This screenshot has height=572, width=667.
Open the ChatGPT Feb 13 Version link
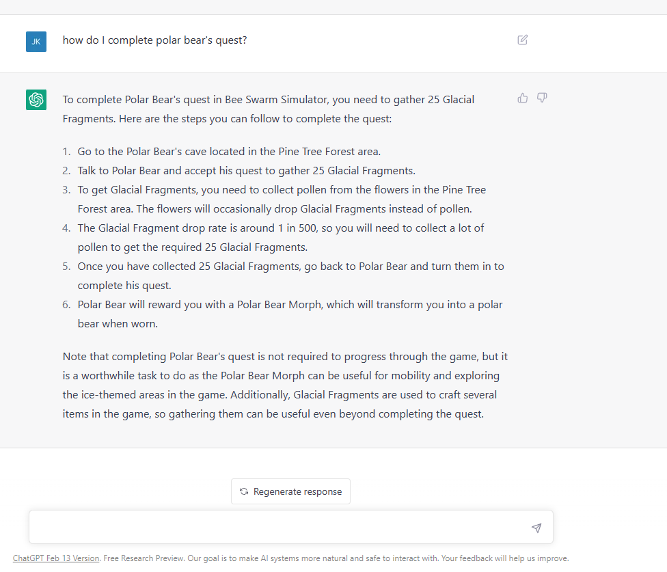click(55, 558)
